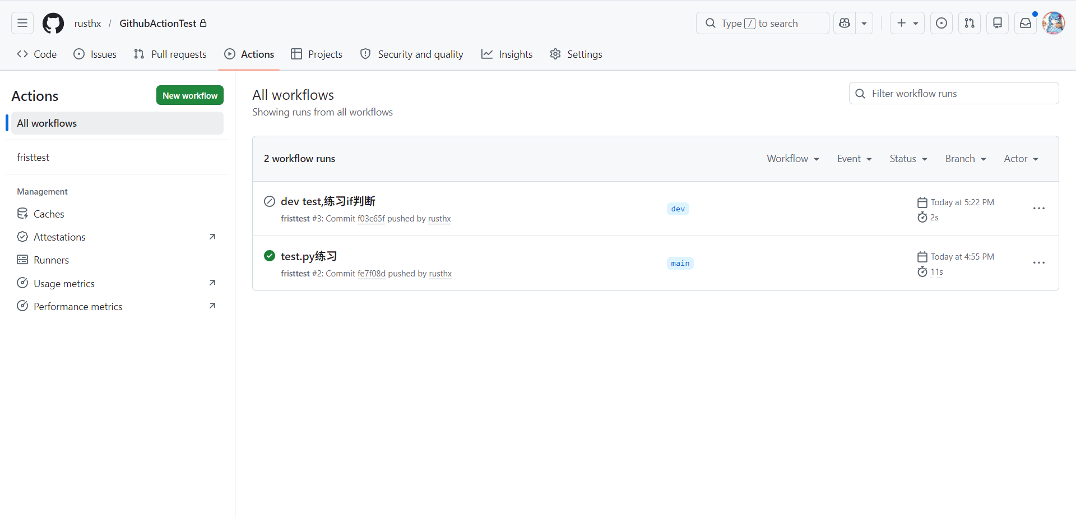This screenshot has width=1076, height=517.
Task: Click the user profile avatar
Action: point(1054,23)
